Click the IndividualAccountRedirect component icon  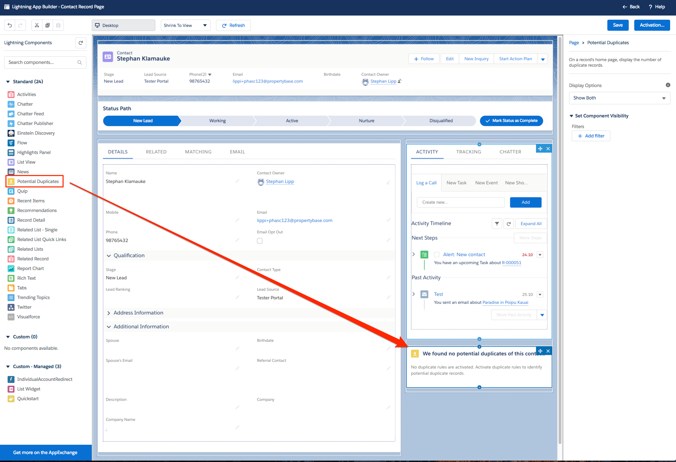tap(11, 379)
